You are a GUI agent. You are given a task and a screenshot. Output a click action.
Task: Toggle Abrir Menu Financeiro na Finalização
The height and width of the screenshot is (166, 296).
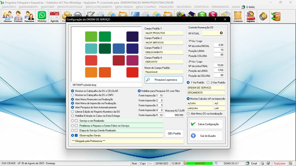(73, 99)
